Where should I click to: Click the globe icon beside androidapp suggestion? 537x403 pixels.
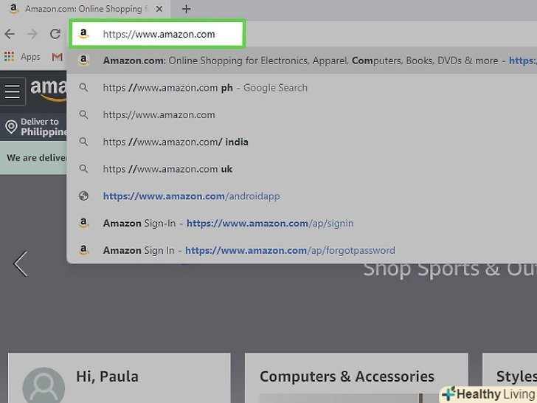point(83,196)
